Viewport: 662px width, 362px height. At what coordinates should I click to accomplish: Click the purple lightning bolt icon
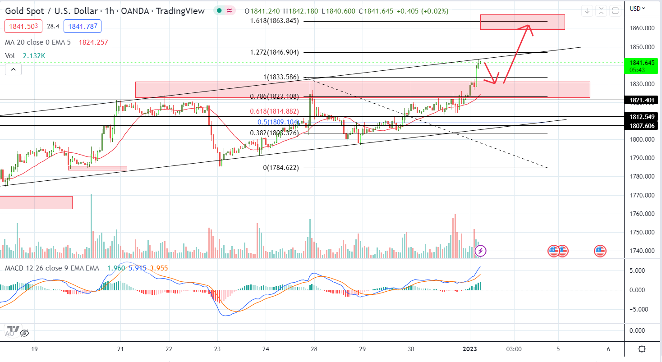pos(481,251)
